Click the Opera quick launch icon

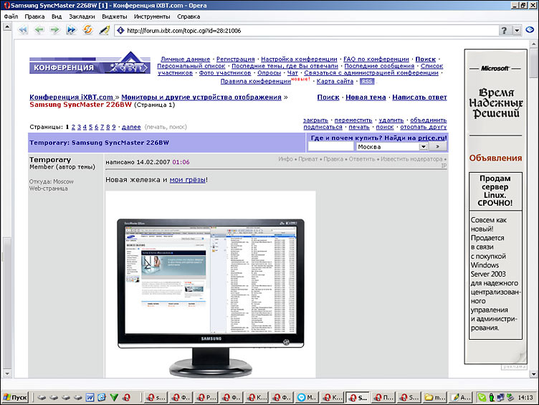126,397
